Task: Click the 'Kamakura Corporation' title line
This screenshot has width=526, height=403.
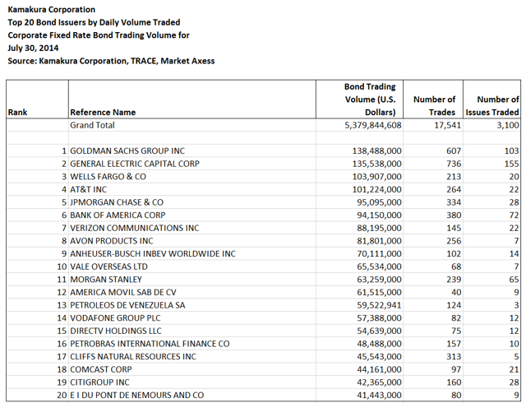Action: tap(51, 9)
